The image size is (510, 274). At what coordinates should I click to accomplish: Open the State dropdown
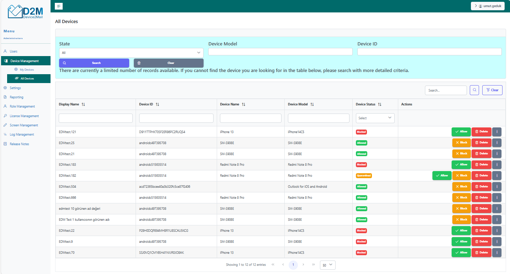(131, 53)
